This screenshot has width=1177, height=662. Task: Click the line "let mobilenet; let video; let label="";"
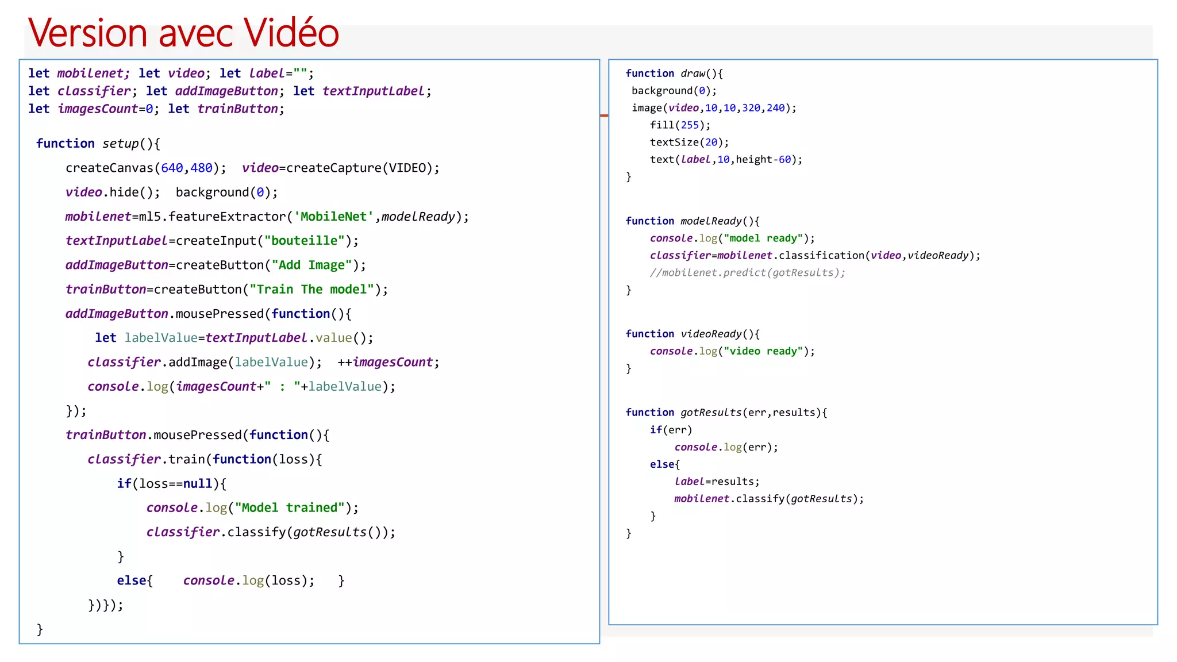(x=171, y=73)
